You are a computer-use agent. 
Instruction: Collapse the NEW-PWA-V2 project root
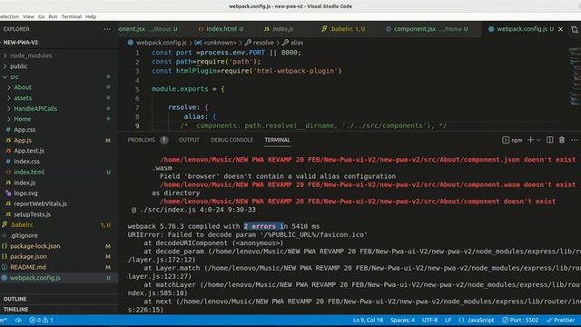20,43
